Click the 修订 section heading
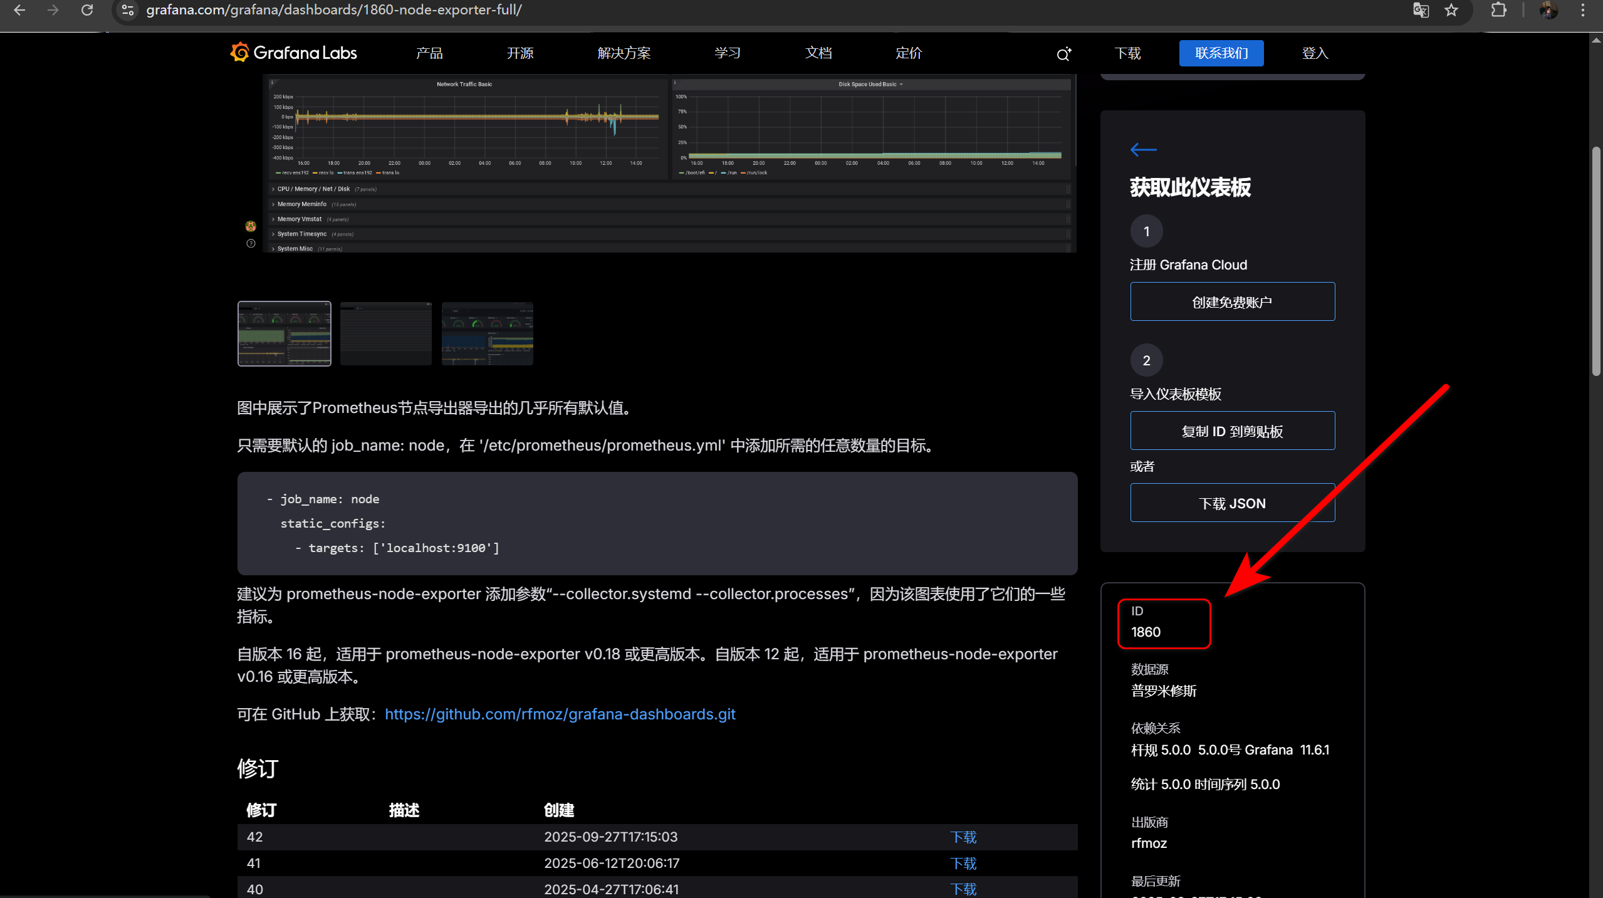Viewport: 1603px width, 898px height. point(258,768)
